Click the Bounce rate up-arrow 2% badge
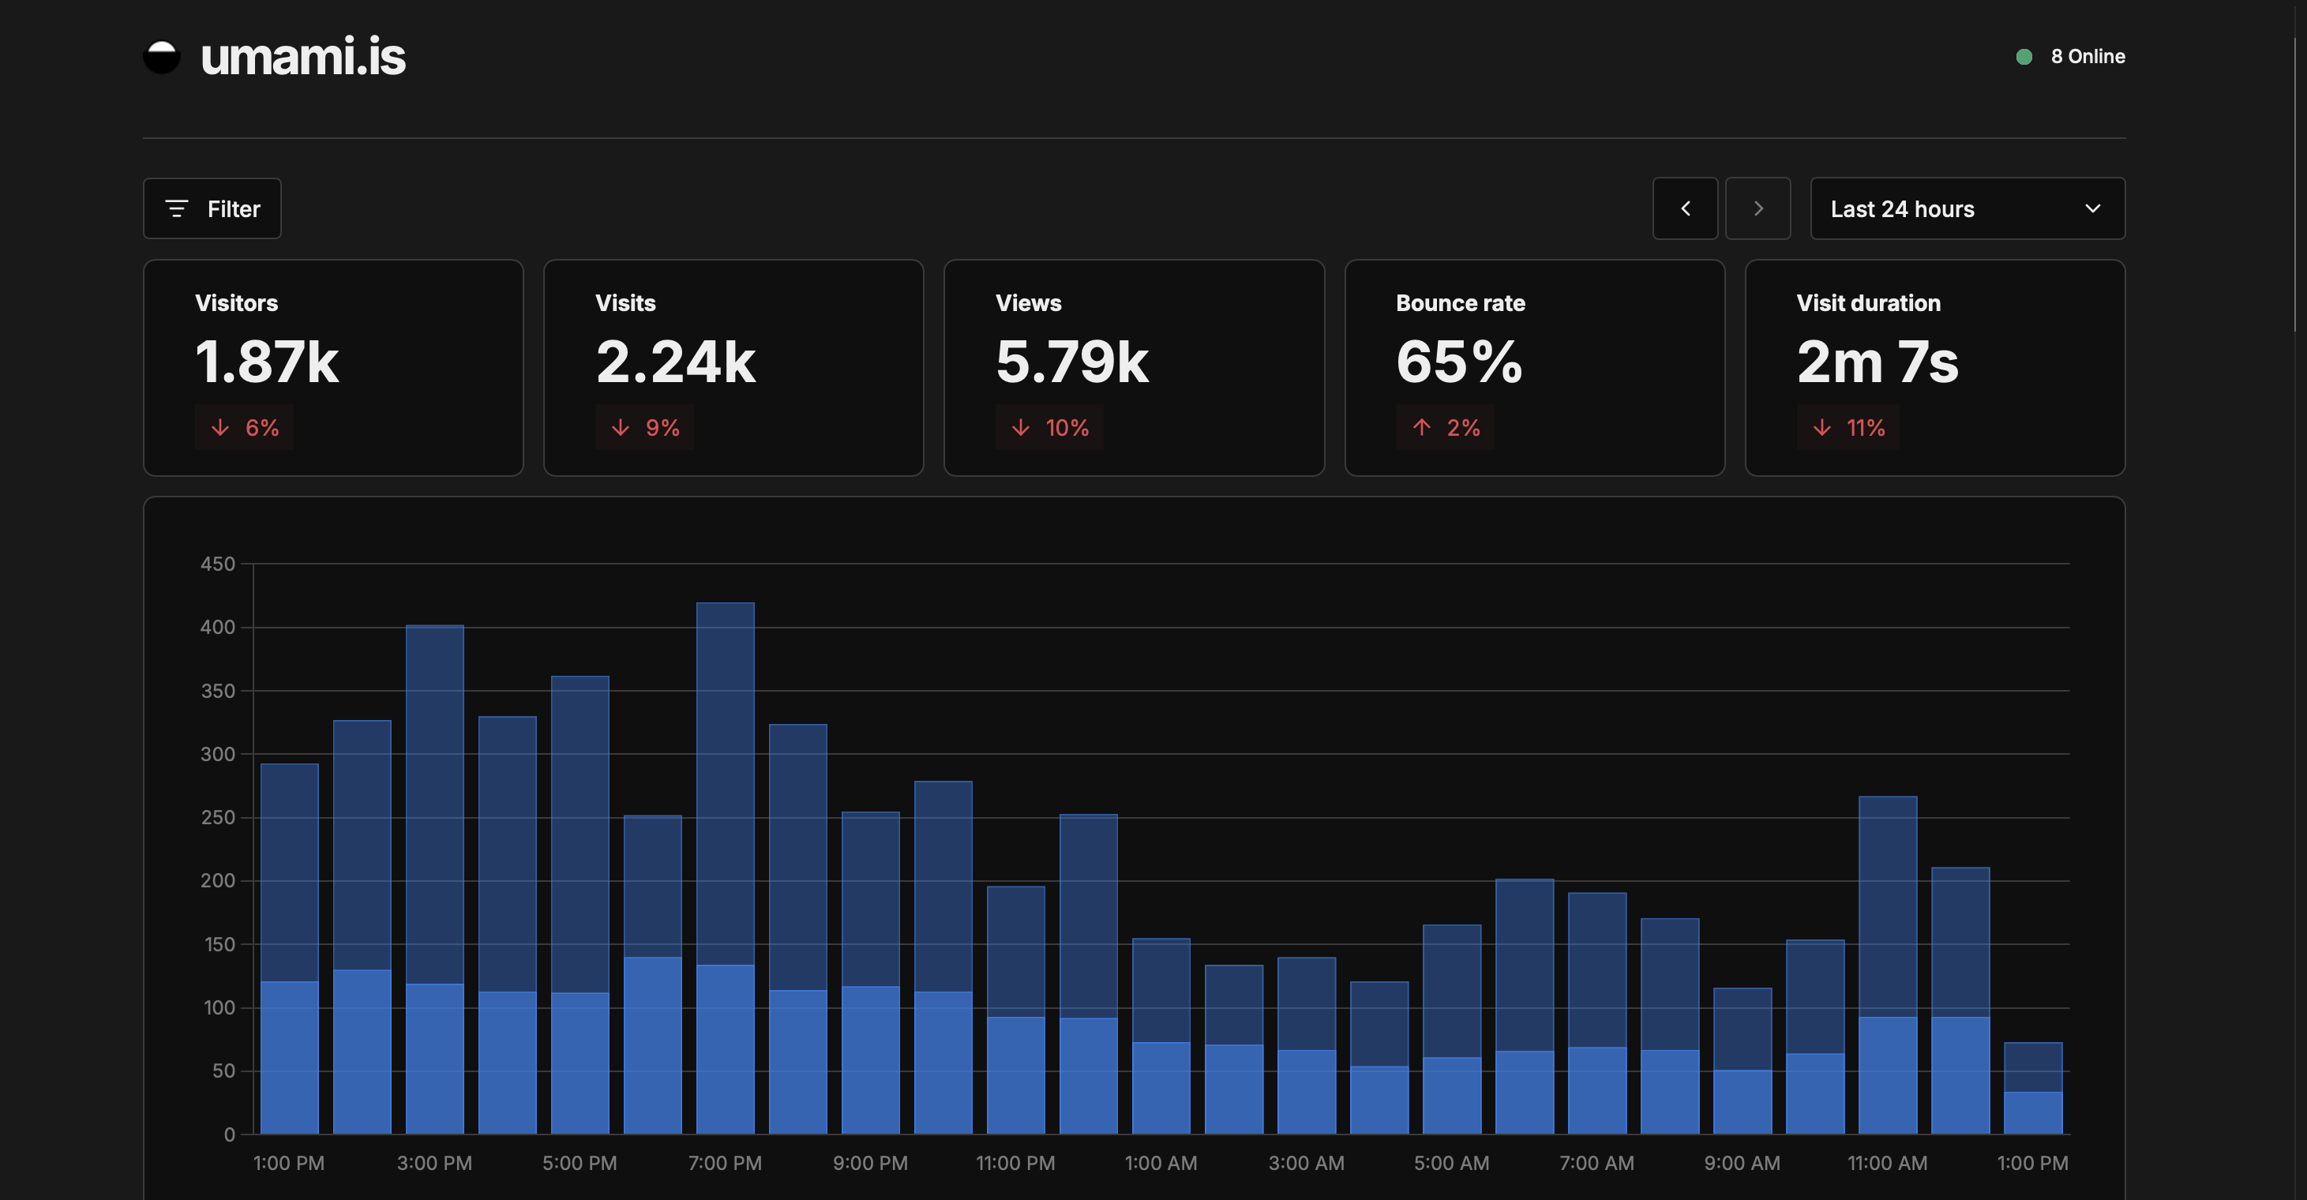 coord(1446,428)
